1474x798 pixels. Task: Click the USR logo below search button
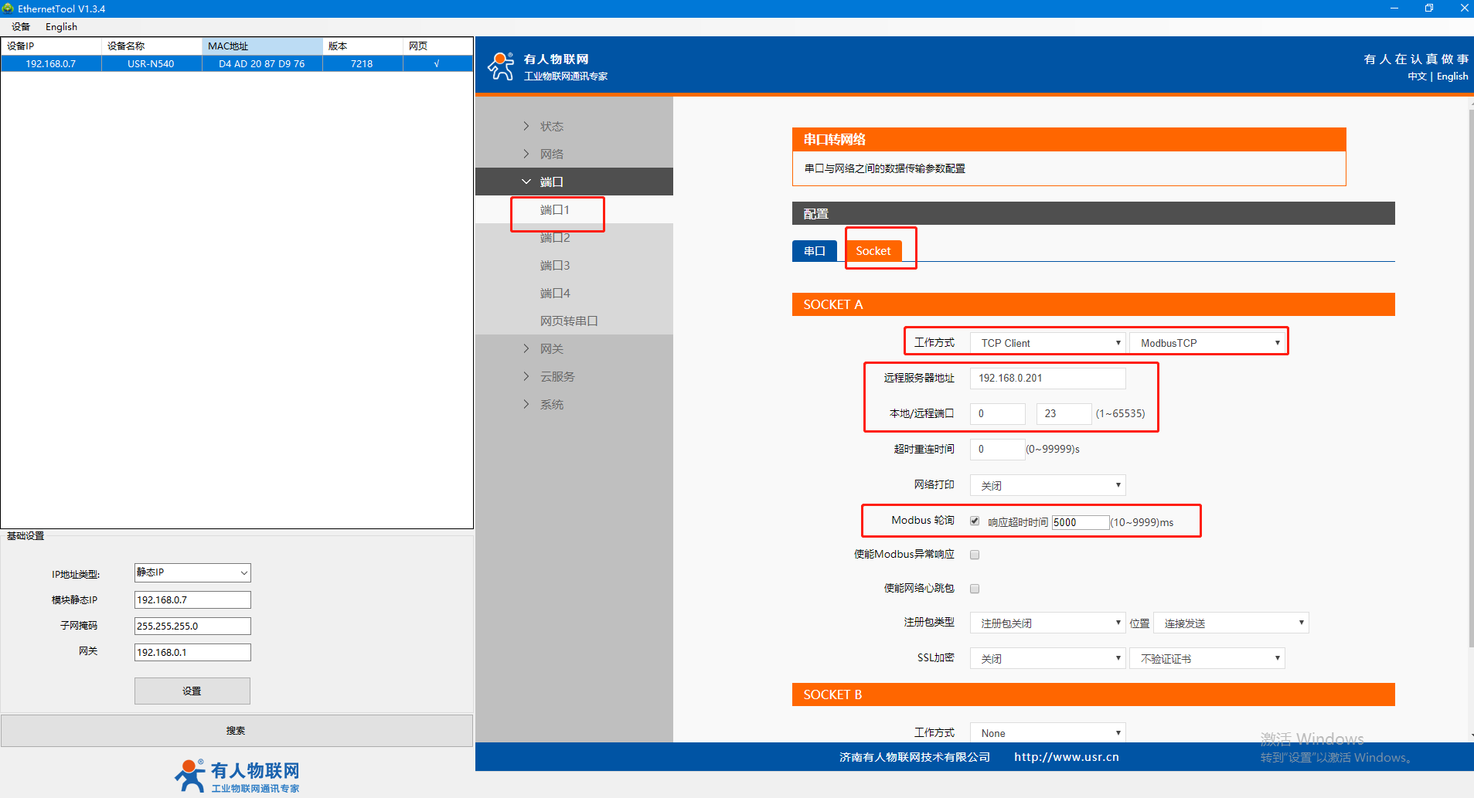(x=237, y=776)
